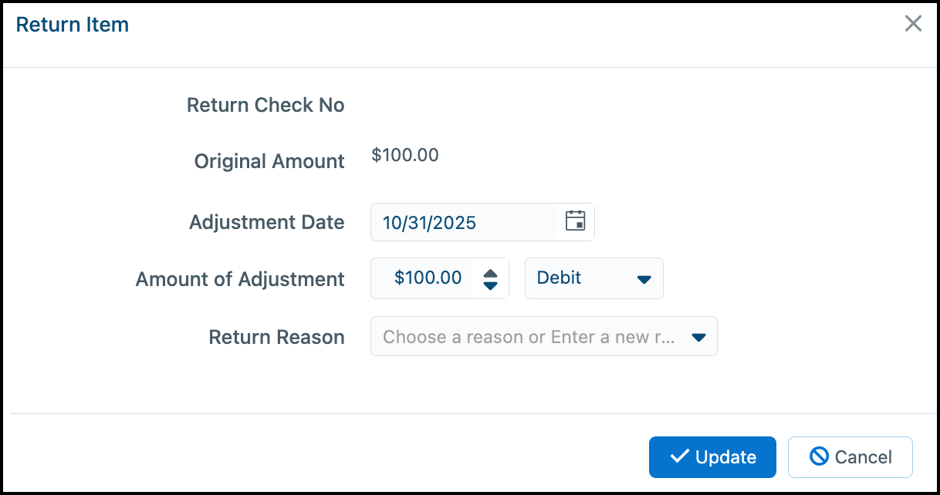Screen dimensions: 940x495
Task: Increase the adjustment amount with up arrow
Action: pyautogui.click(x=490, y=272)
